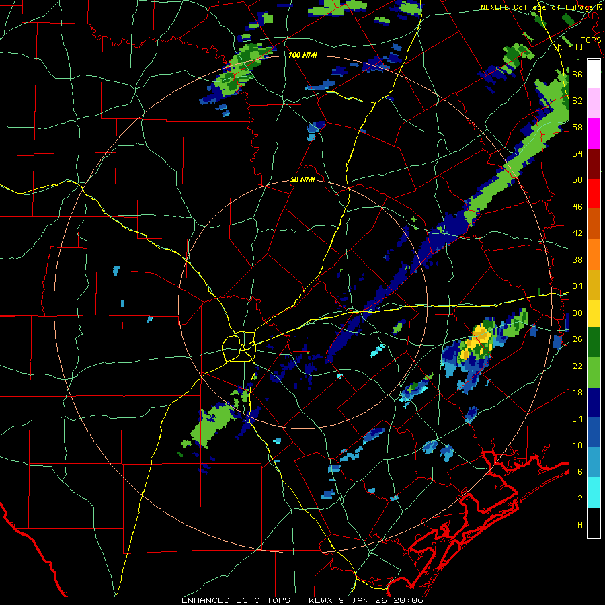Click the "100 NMI" range ring label

tap(302, 56)
